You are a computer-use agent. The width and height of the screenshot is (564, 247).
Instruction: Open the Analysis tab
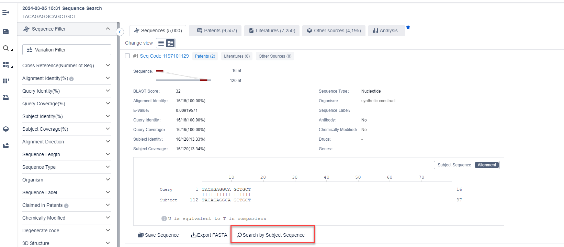[385, 31]
